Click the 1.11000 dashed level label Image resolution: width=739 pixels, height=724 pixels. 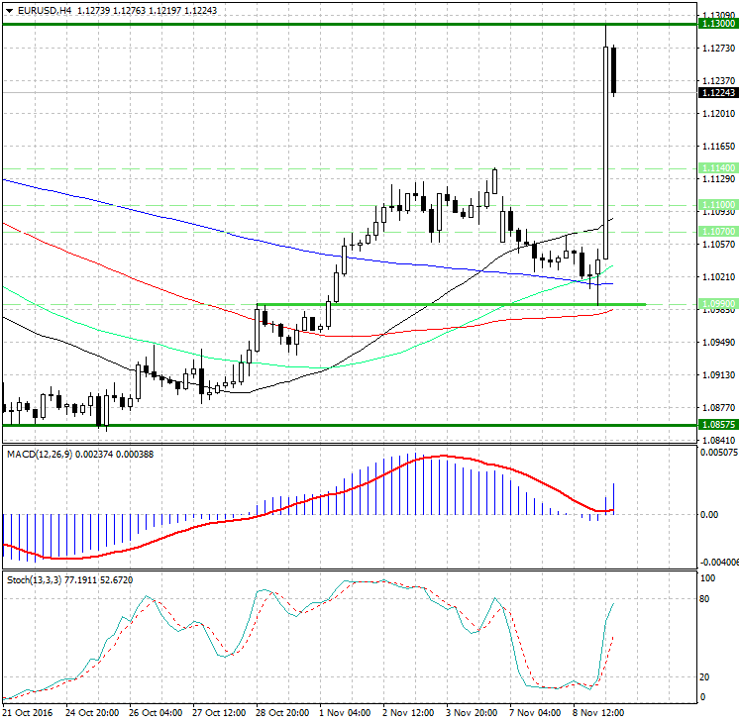(x=718, y=205)
